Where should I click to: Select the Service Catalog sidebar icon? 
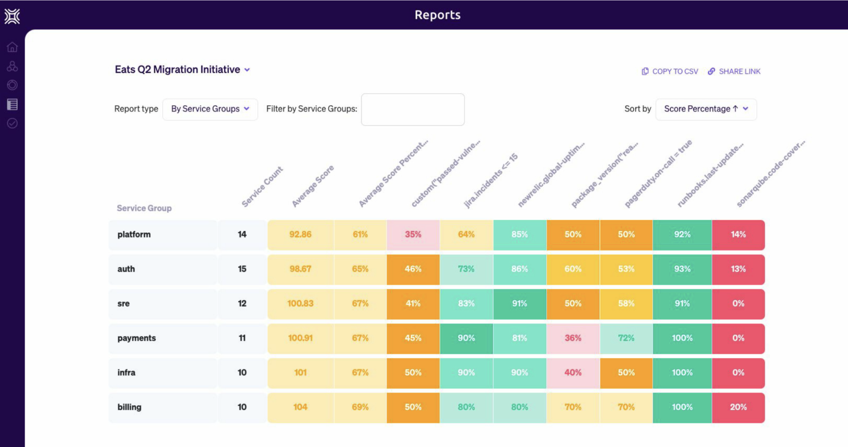point(12,66)
